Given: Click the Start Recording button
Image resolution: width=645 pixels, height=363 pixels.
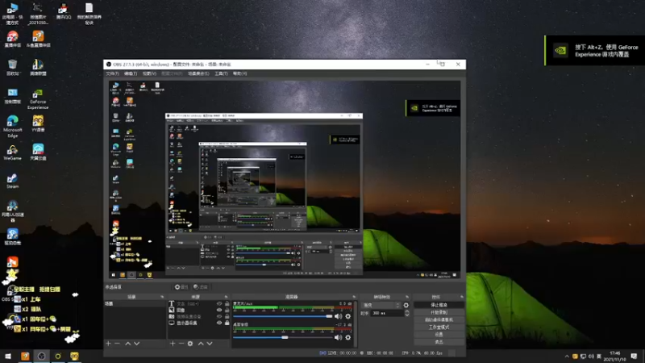Looking at the screenshot, I should coord(439,312).
